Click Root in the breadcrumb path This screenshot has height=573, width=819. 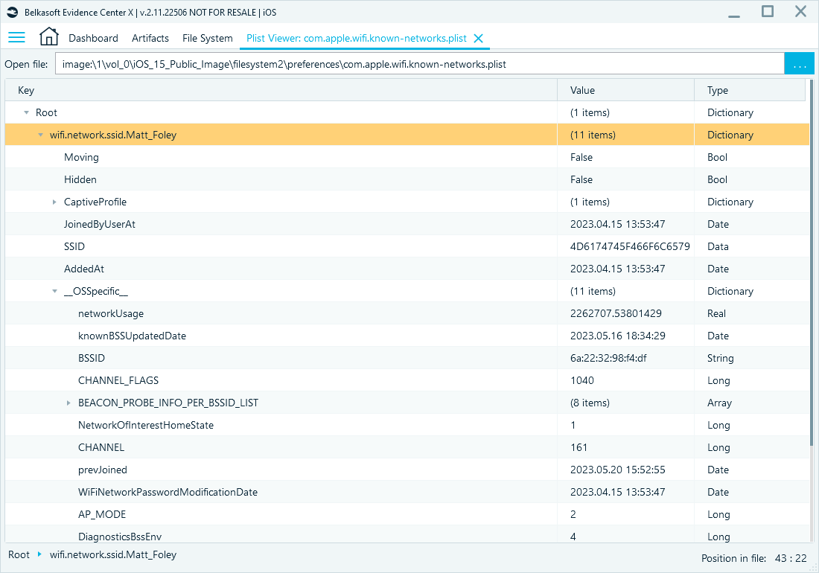[x=19, y=554]
